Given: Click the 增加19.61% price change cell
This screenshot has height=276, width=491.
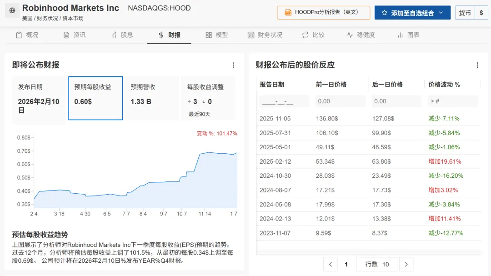Looking at the screenshot, I should [x=445, y=162].
